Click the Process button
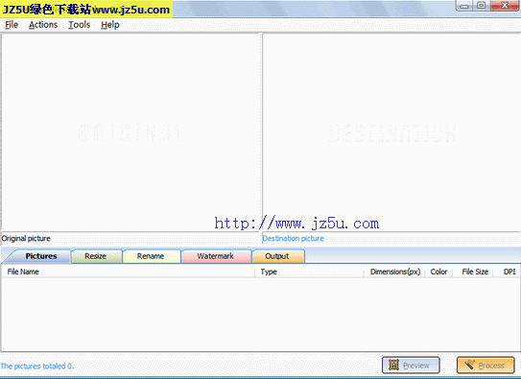This screenshot has height=379, width=521. [485, 365]
